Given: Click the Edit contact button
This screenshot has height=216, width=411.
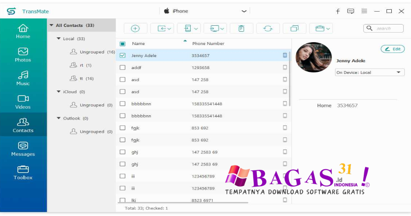Looking at the screenshot, I should 393,49.
